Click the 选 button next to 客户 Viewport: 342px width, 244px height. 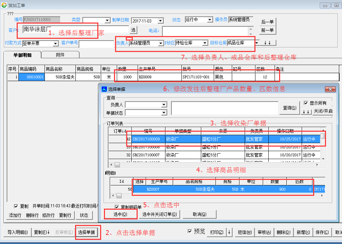click(x=133, y=30)
